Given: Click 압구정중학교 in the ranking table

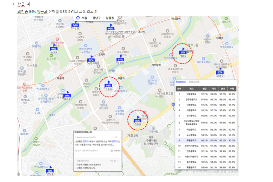Looking at the screenshot, I should coord(191,99).
